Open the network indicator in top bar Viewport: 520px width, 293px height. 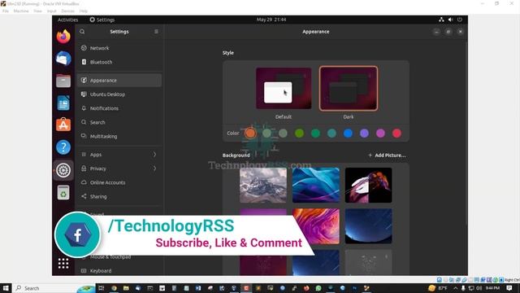441,20
